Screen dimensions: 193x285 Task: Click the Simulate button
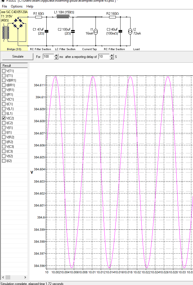pyautogui.click(x=18, y=56)
